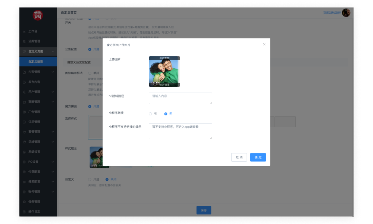Cancel the upload dialog via 取消
The image size is (373, 224).
tap(239, 157)
